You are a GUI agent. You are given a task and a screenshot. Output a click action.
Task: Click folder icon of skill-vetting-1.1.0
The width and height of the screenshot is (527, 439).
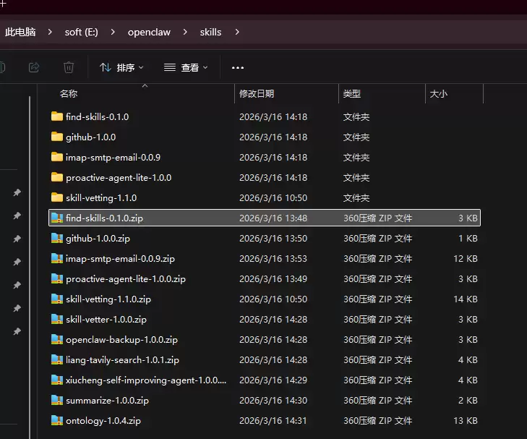coord(57,197)
